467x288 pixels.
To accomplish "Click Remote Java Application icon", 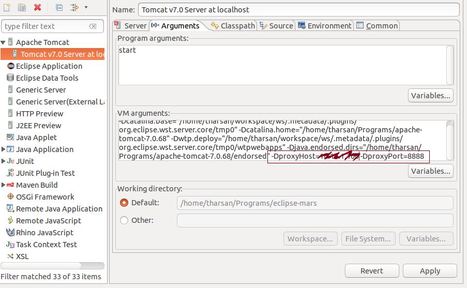I will click(x=10, y=208).
